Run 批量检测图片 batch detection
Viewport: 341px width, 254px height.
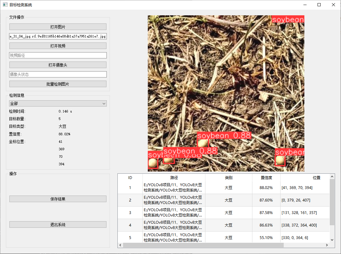click(x=58, y=84)
